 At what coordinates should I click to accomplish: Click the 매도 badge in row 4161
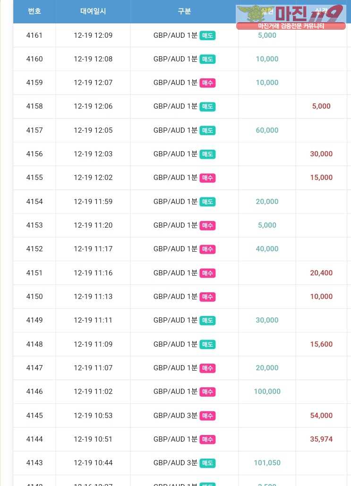[207, 35]
